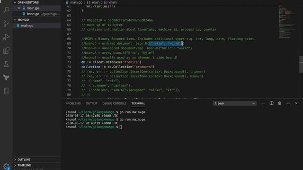Close the terminal panel

(296, 103)
